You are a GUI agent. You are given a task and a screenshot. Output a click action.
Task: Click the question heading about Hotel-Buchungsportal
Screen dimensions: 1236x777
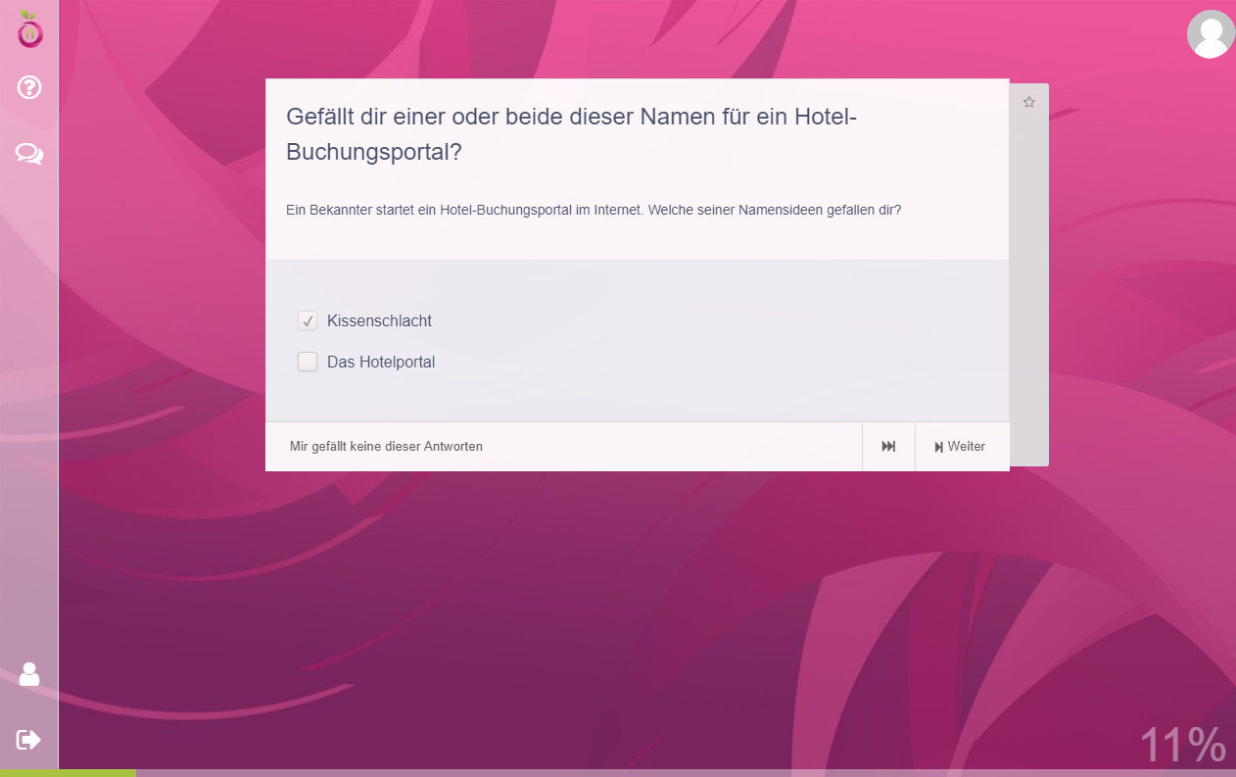click(x=572, y=134)
